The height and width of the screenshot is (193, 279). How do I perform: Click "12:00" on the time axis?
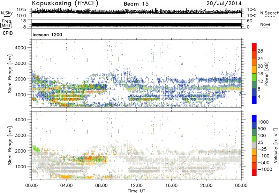[x=136, y=186]
